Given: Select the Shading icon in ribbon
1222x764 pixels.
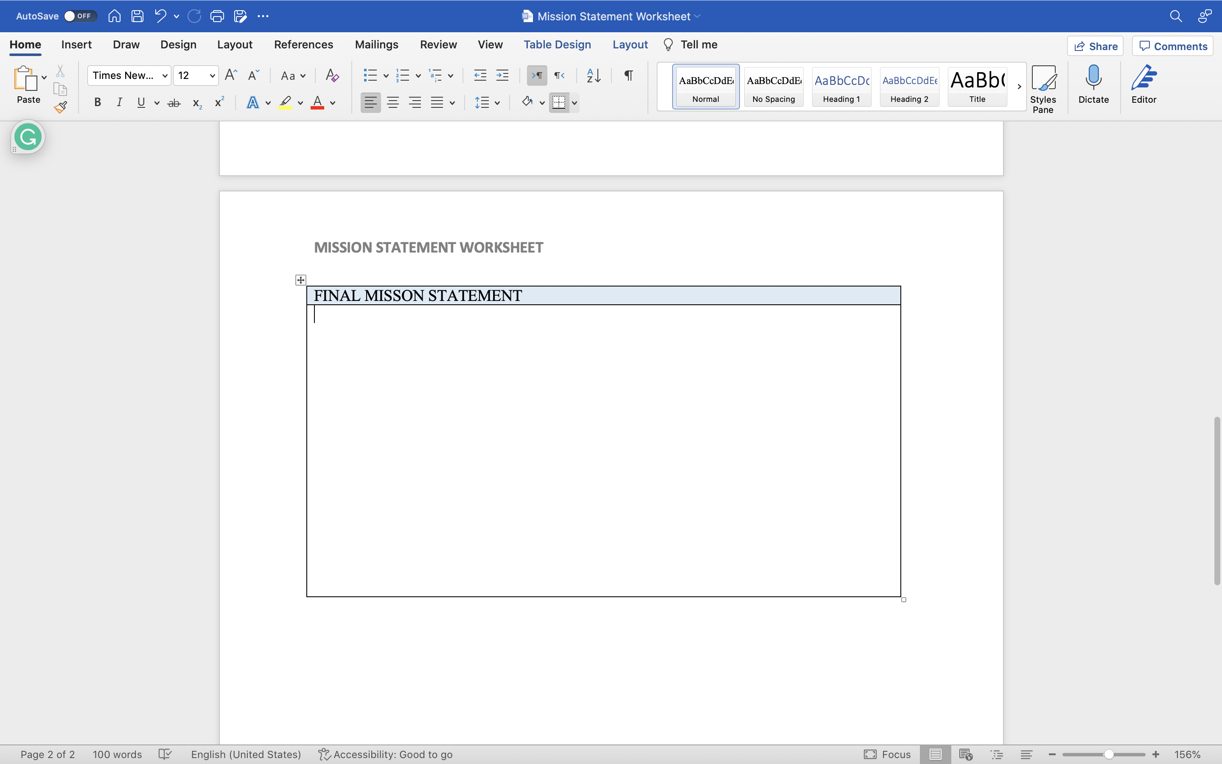Looking at the screenshot, I should (x=527, y=103).
